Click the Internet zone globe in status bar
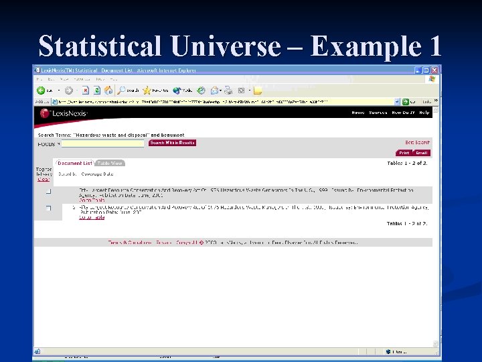Screen dimensions: 482x362 point(388,351)
